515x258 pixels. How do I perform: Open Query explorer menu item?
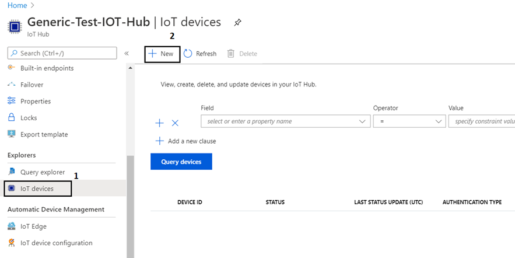pos(43,172)
